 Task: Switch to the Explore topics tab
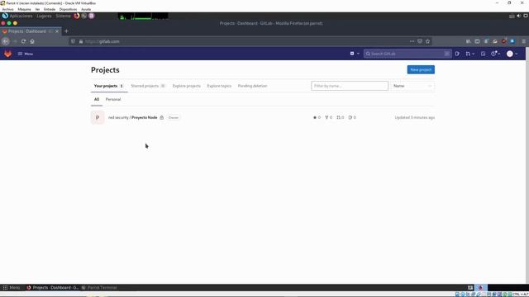(x=219, y=86)
